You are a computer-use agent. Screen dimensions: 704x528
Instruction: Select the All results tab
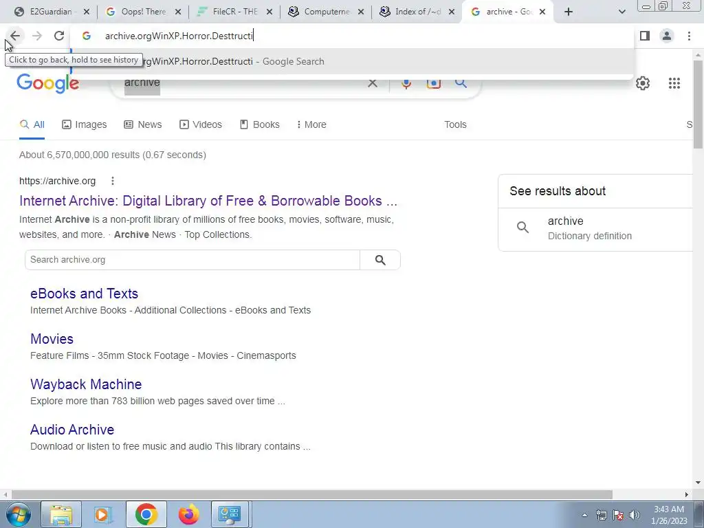(32, 125)
